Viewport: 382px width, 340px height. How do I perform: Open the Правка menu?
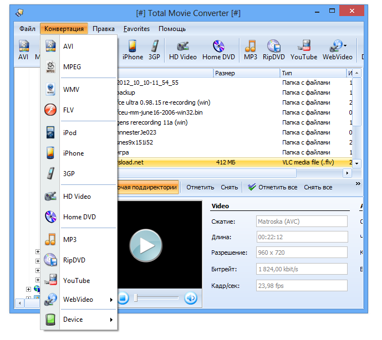[x=104, y=29]
